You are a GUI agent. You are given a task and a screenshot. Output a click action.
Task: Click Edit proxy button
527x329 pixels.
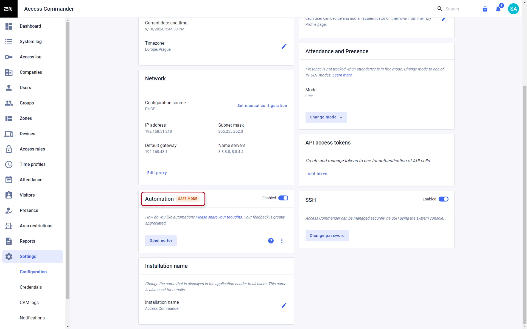click(157, 173)
